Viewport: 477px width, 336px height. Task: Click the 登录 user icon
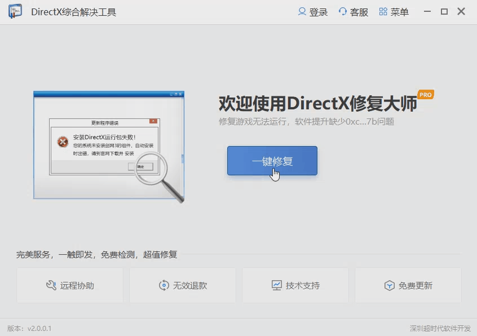pos(302,12)
